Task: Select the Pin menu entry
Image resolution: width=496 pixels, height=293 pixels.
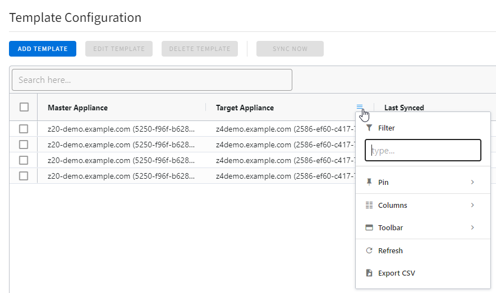Action: coord(423,182)
